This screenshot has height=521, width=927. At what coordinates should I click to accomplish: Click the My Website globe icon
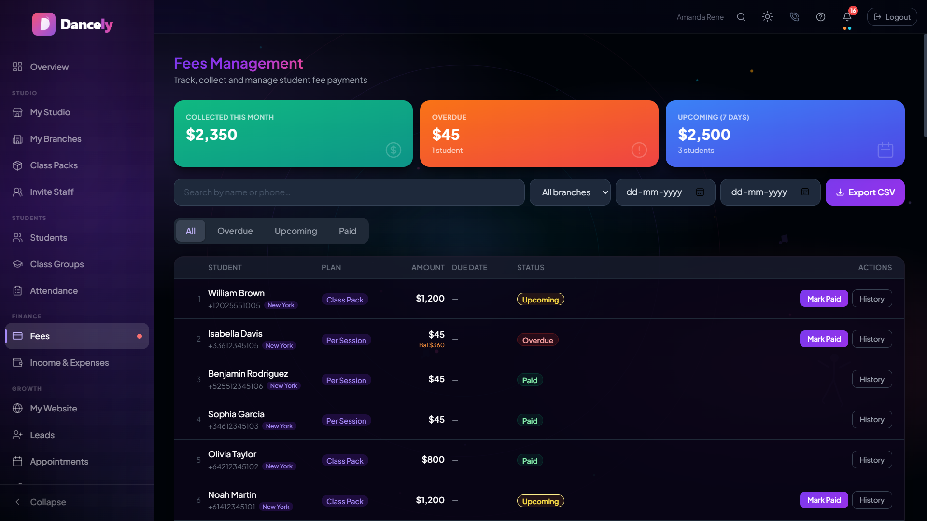coord(18,408)
